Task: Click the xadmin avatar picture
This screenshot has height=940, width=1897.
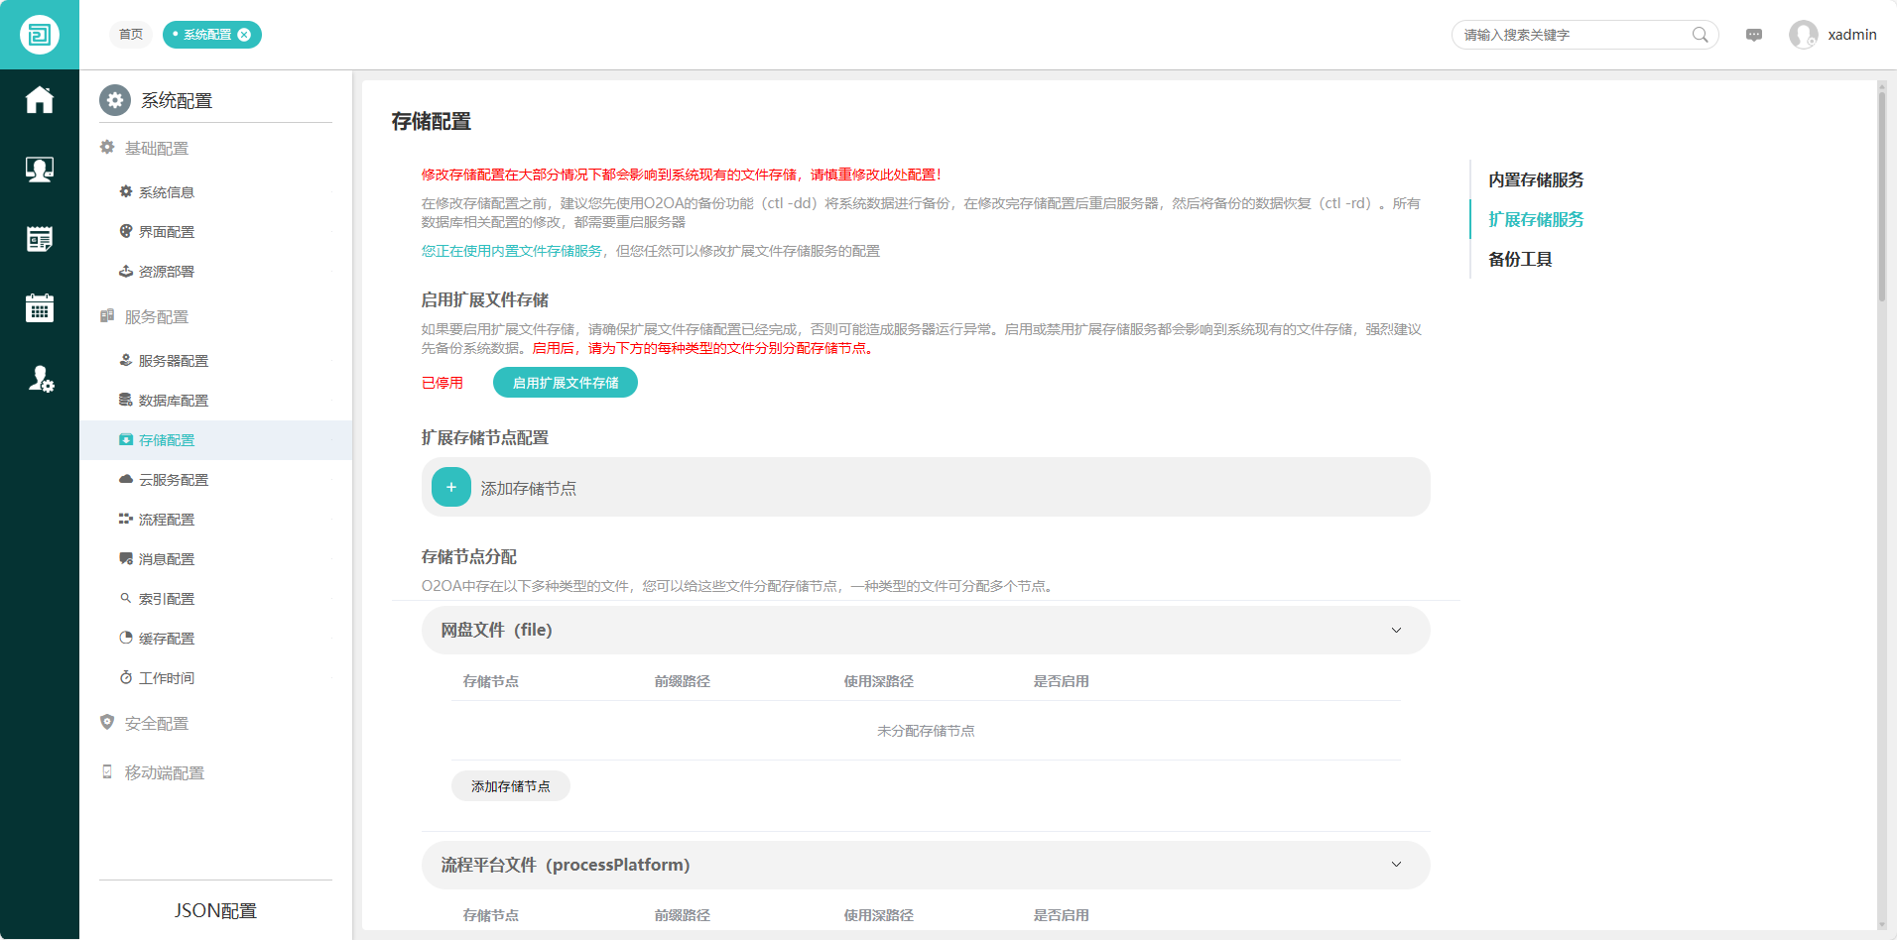Action: tap(1804, 35)
